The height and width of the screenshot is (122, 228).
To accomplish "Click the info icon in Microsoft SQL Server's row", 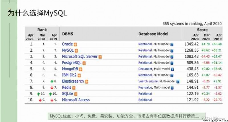I will (x=172, y=57).
